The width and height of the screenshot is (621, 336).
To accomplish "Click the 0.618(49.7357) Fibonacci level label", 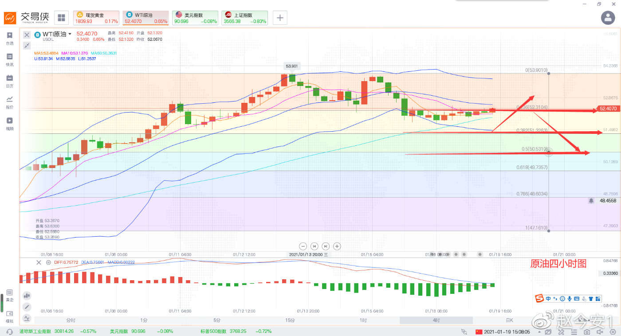I will point(532,167).
